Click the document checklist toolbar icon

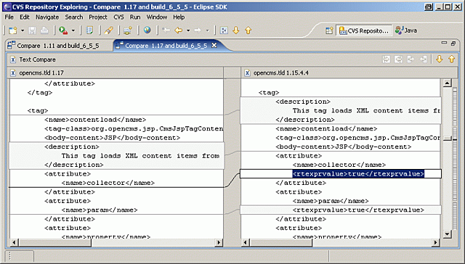tap(89, 30)
